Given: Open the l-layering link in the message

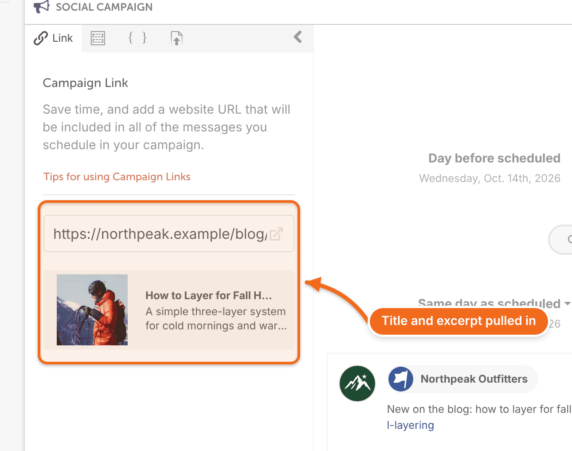Looking at the screenshot, I should point(411,425).
